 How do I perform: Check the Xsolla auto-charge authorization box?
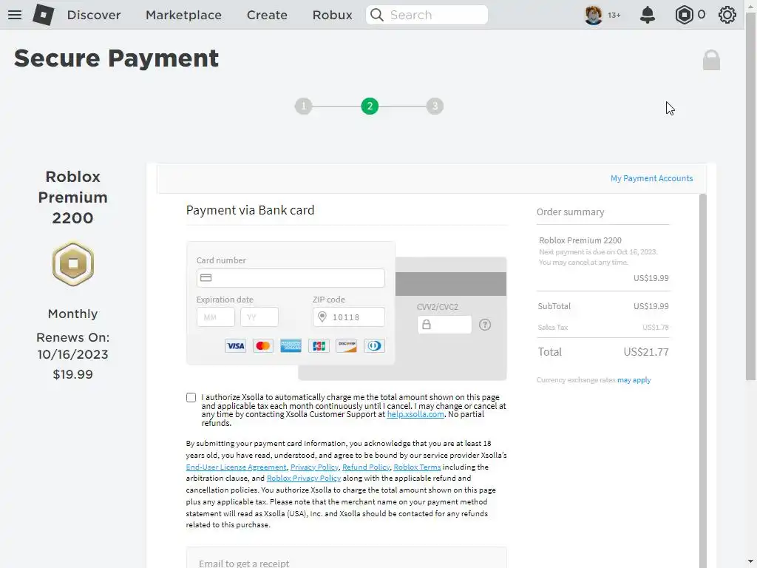[x=191, y=397]
